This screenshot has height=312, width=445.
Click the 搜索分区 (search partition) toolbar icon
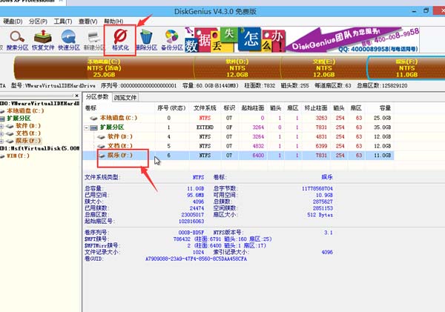17,40
